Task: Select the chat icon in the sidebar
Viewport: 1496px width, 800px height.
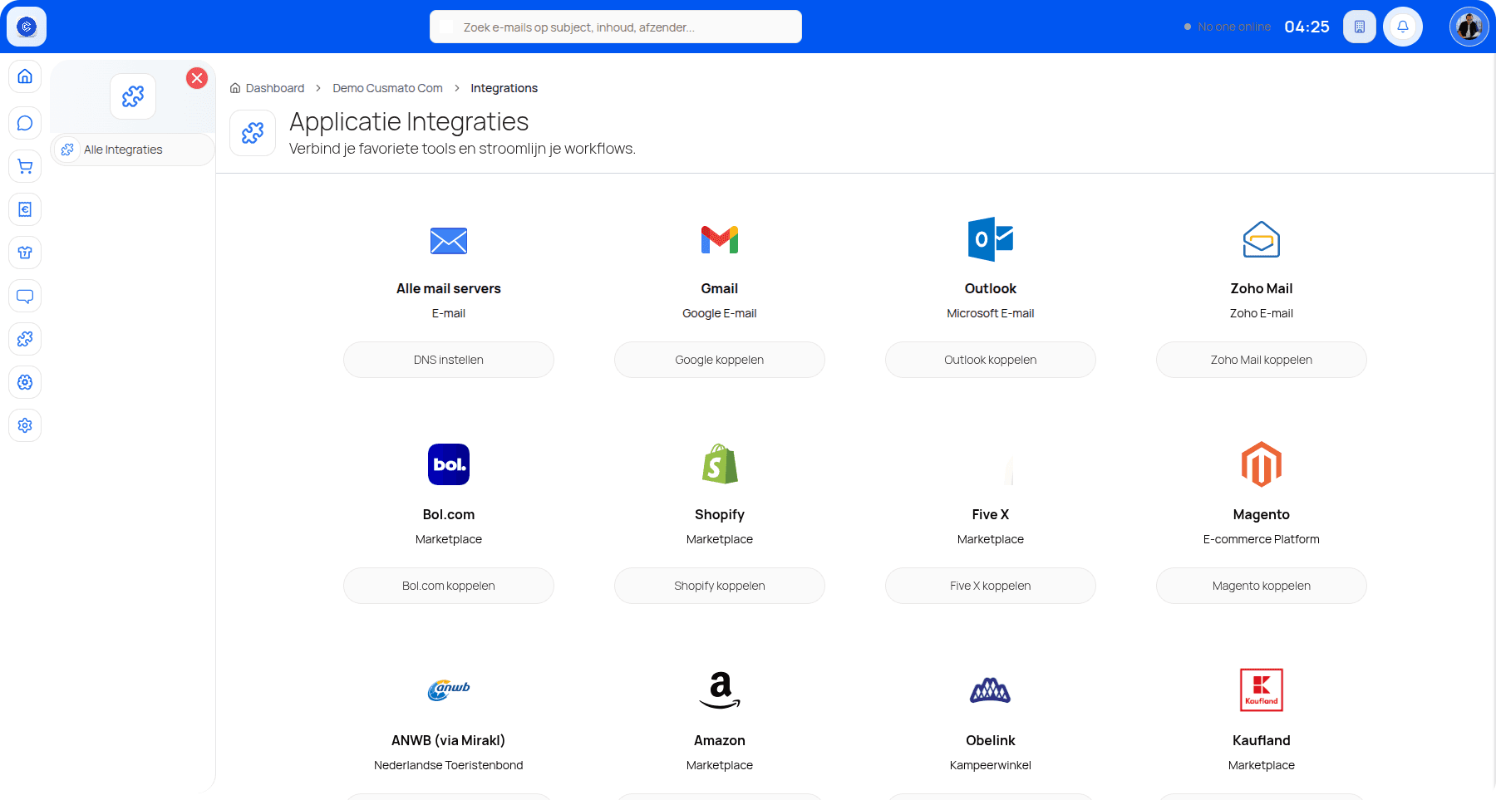Action: coord(25,123)
